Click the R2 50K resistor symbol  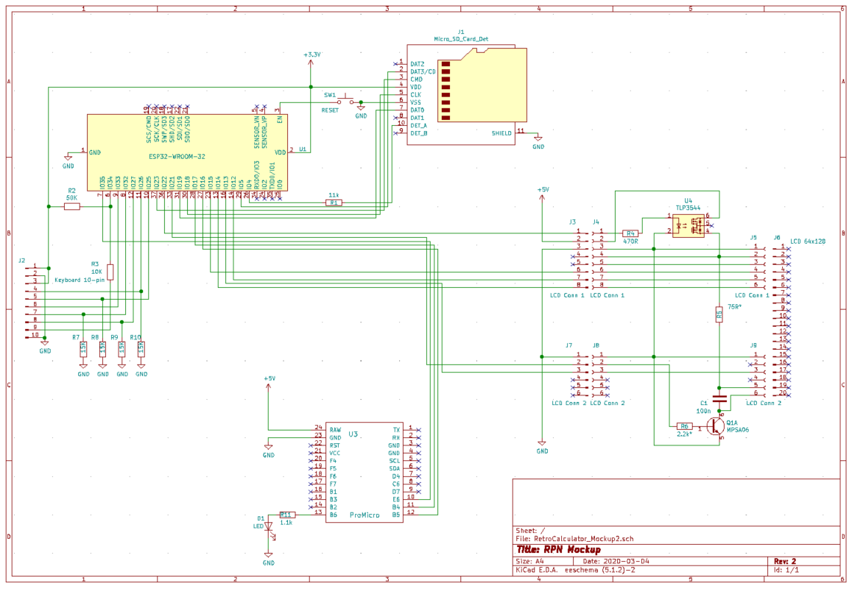tap(71, 207)
